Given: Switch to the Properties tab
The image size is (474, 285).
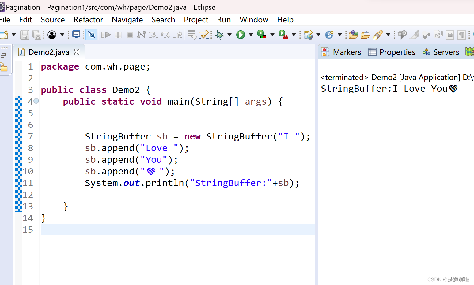Looking at the screenshot, I should (x=392, y=52).
